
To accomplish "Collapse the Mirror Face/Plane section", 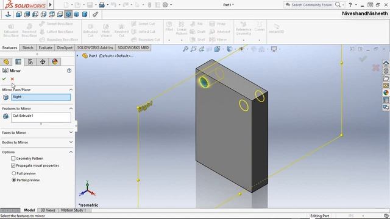I will point(71,89).
